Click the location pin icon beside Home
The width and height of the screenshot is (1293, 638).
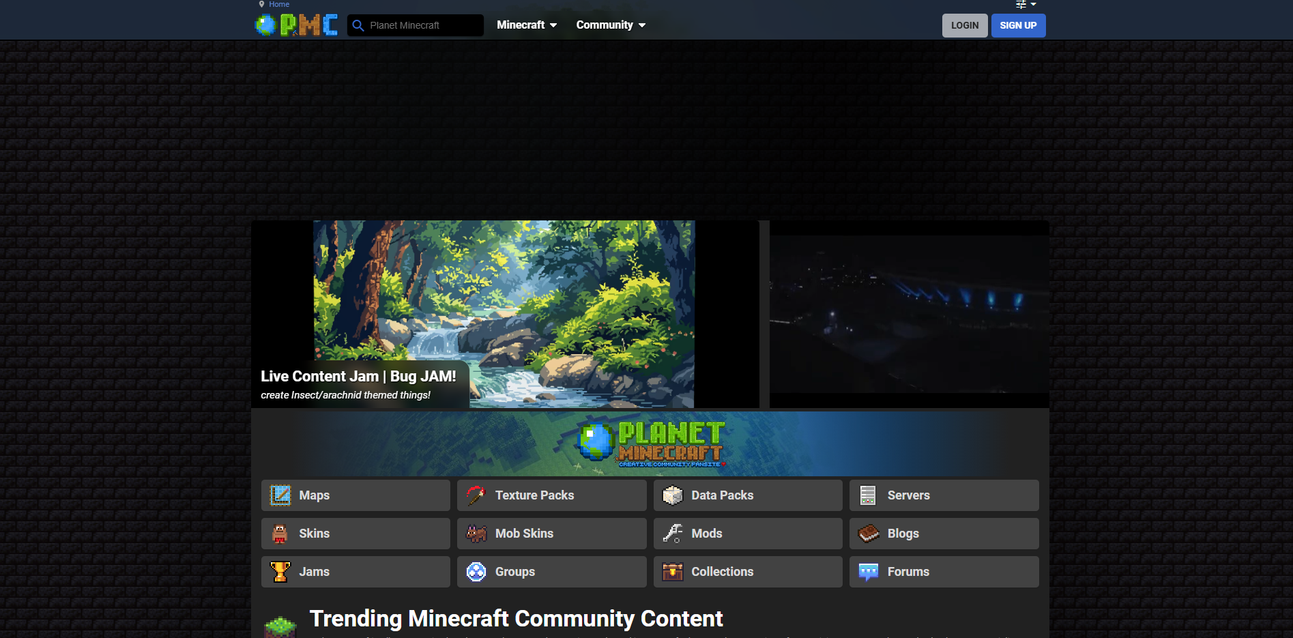(261, 4)
